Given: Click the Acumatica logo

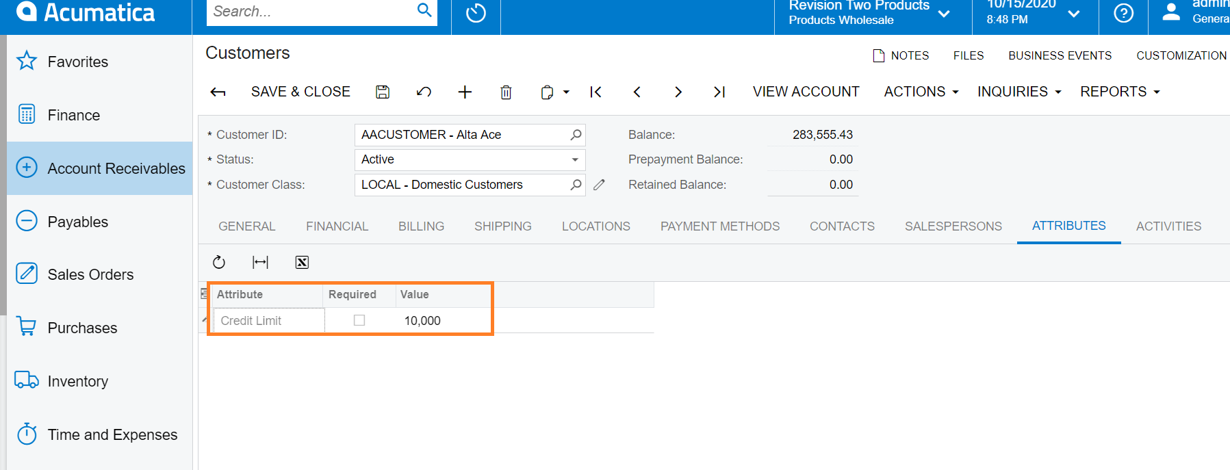Looking at the screenshot, I should click(86, 12).
